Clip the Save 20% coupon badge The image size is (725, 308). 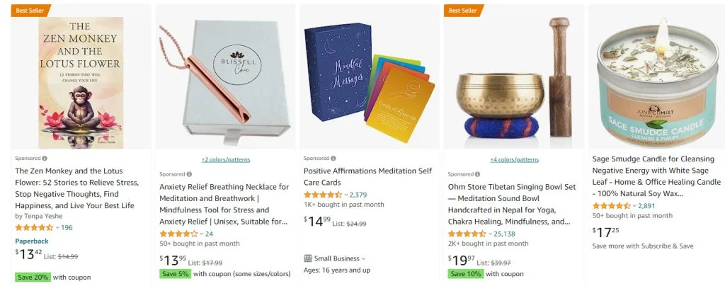tap(33, 278)
